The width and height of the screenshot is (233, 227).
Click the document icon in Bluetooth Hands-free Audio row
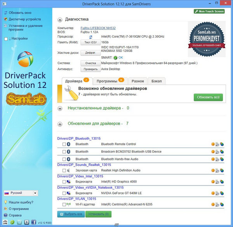coord(217,159)
